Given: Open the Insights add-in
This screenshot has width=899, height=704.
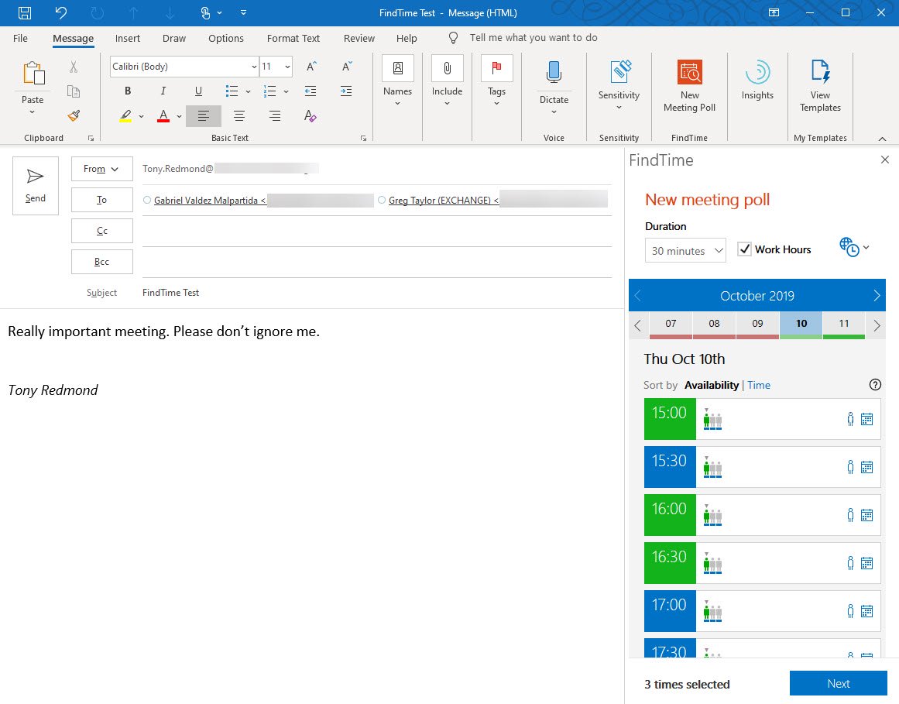Looking at the screenshot, I should tap(757, 81).
